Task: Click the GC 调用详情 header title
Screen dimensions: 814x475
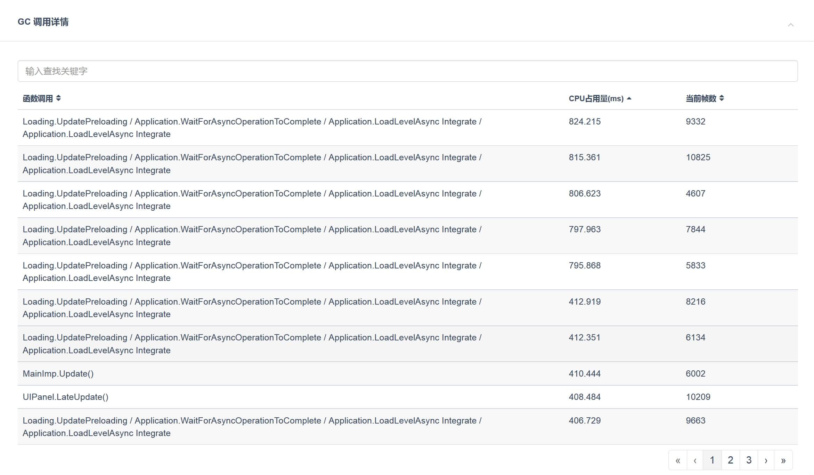Action: pyautogui.click(x=43, y=22)
